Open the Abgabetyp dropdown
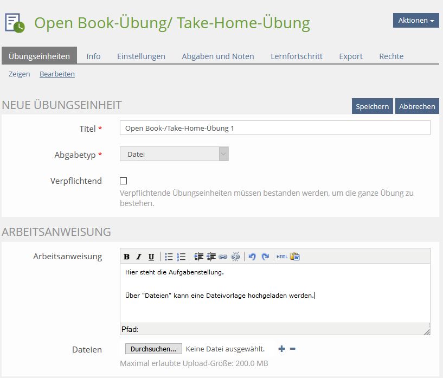The width and height of the screenshot is (443, 378). point(174,154)
